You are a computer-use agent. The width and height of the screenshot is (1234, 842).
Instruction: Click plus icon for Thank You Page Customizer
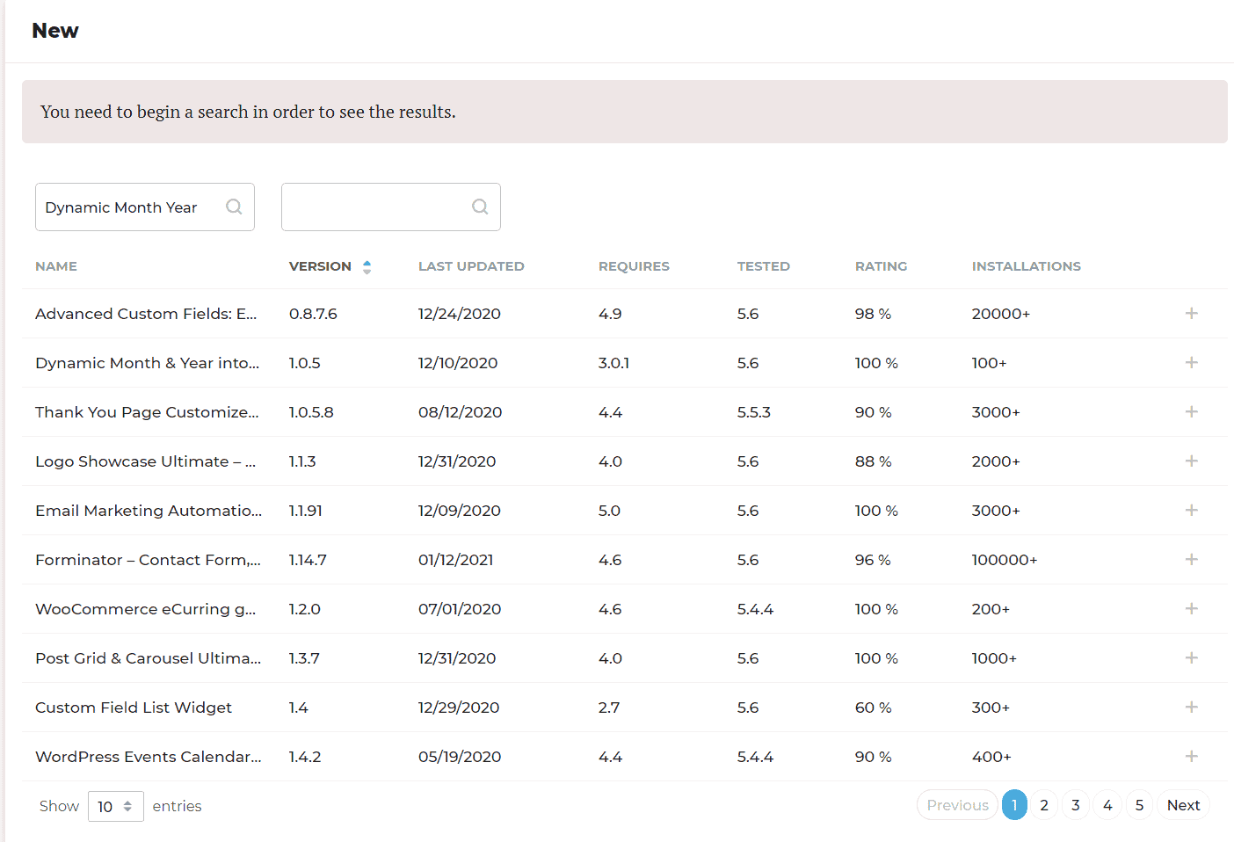click(1191, 412)
